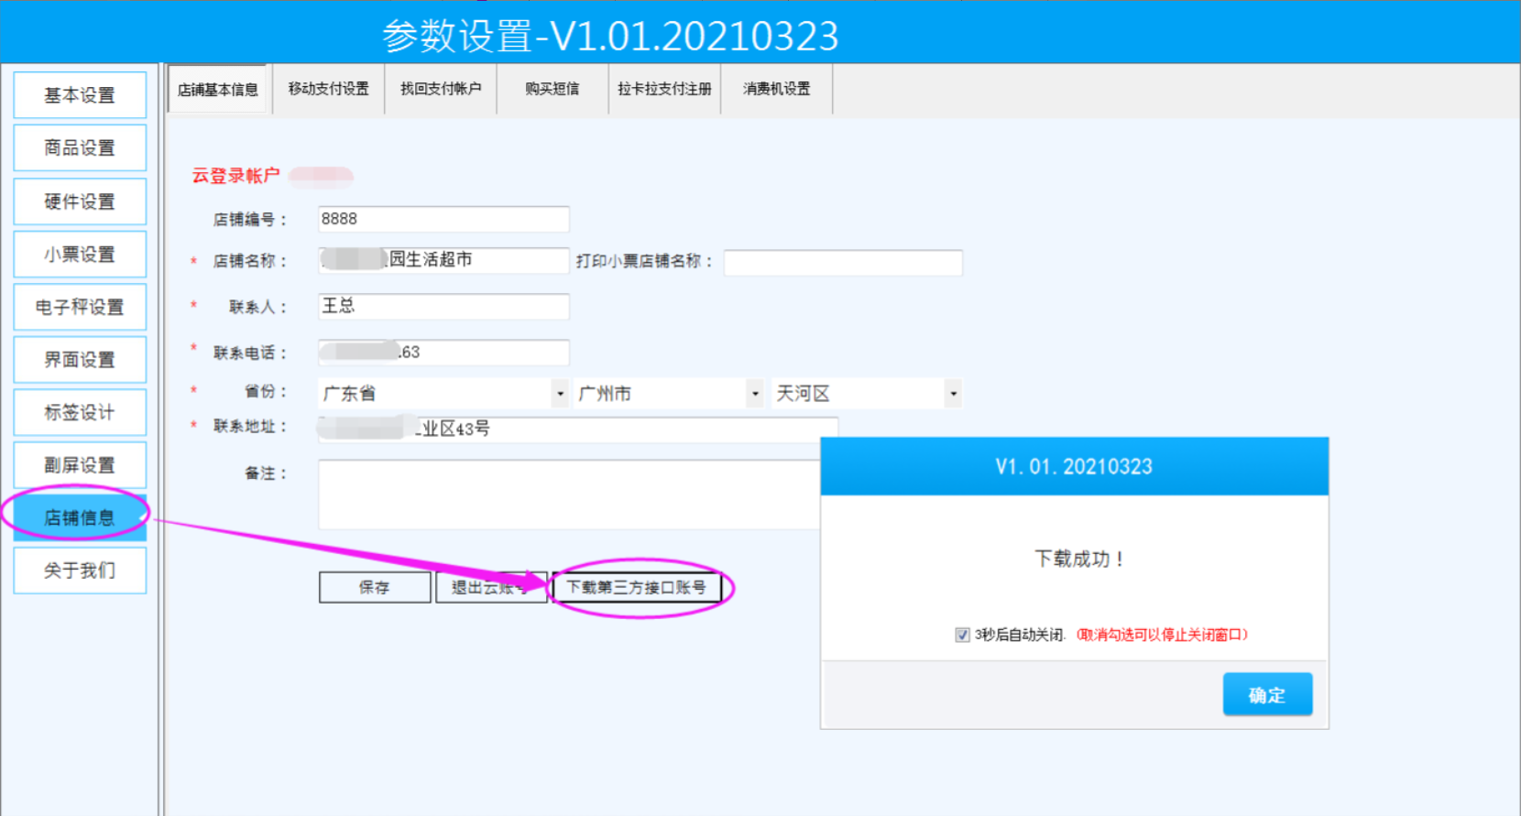The height and width of the screenshot is (816, 1521).
Task: Open the 广东省 province dropdown
Action: (444, 394)
